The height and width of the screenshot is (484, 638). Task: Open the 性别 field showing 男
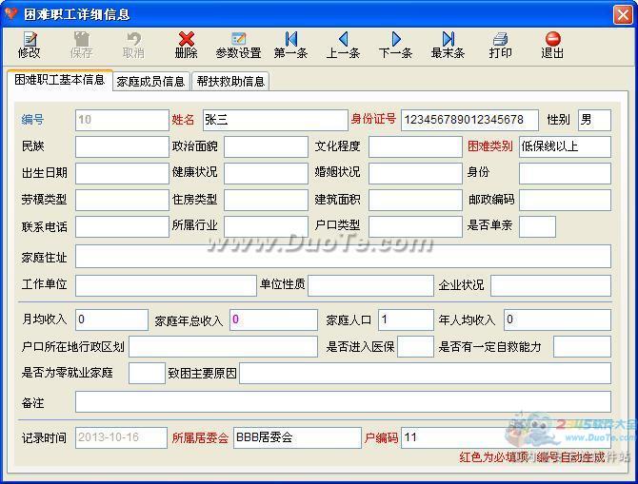pyautogui.click(x=594, y=120)
